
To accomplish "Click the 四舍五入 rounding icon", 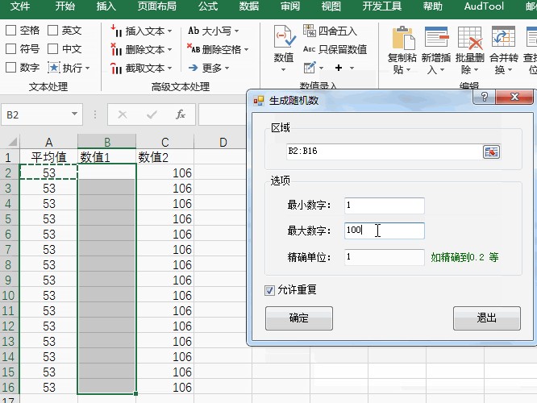I will (309, 31).
